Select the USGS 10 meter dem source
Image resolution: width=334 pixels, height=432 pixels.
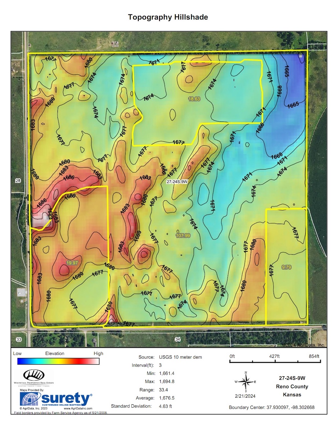[180, 357]
